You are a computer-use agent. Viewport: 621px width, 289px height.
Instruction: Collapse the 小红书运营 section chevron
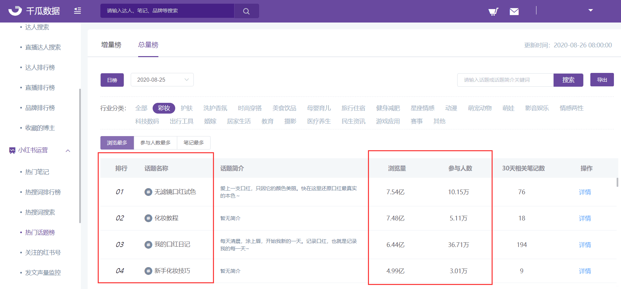[68, 151]
